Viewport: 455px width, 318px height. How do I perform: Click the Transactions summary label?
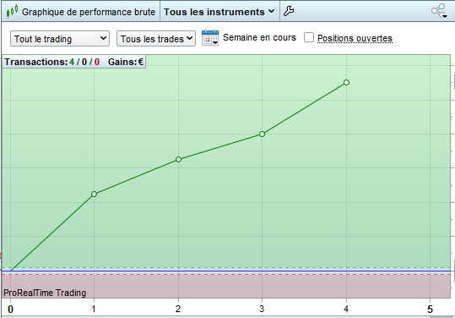(52, 62)
